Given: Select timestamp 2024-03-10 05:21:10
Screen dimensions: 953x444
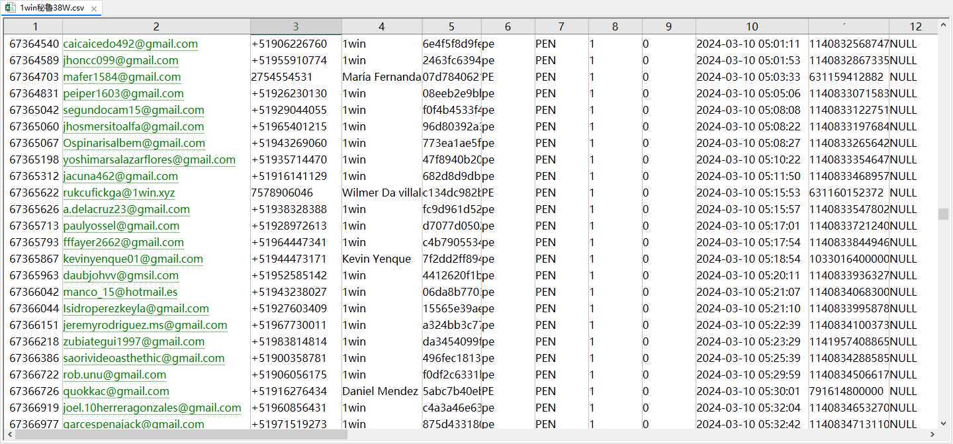Looking at the screenshot, I should click(752, 308).
